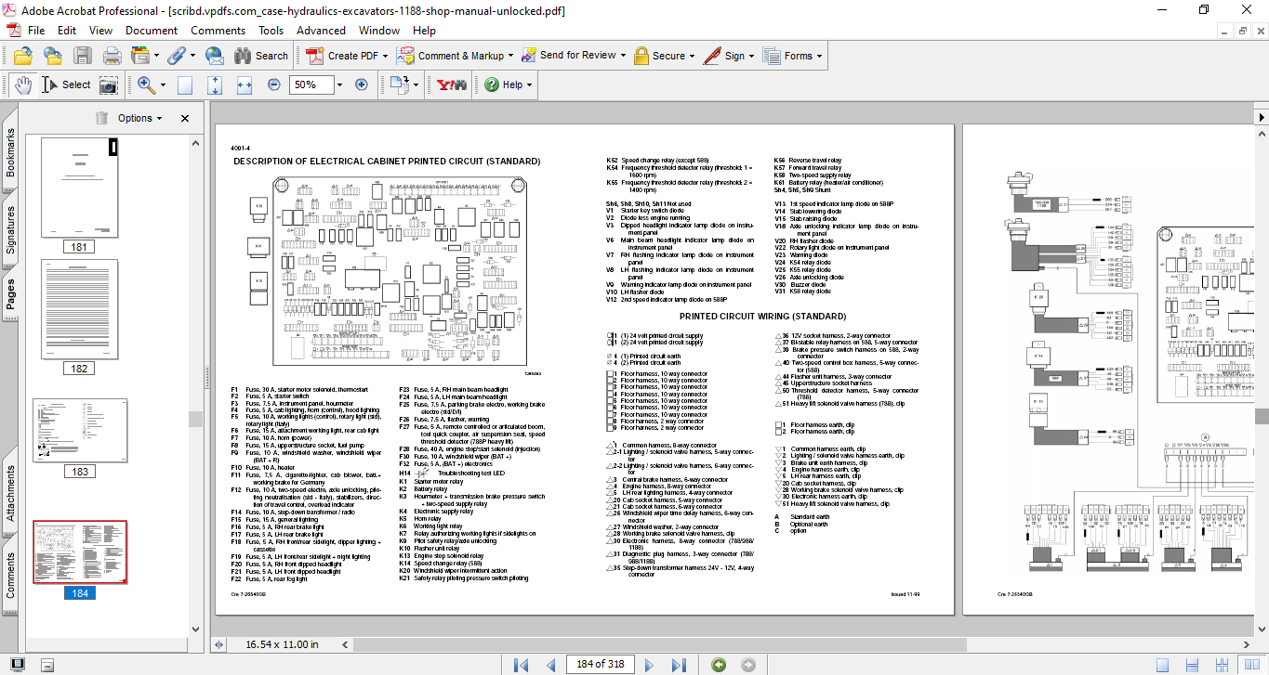Click the Select text tool button

[66, 84]
